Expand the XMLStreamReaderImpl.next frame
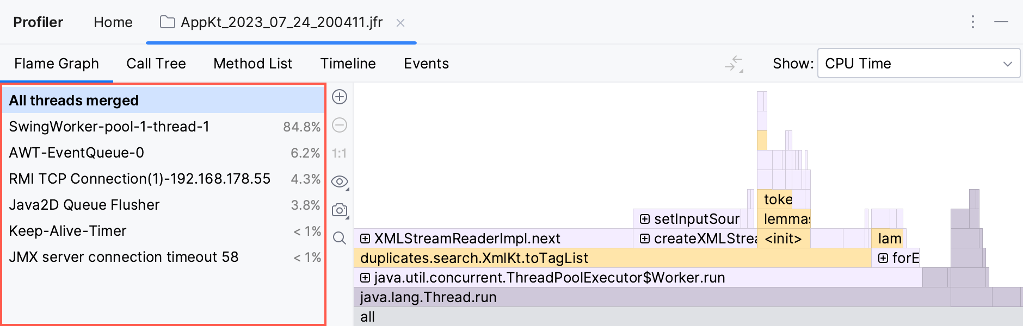The width and height of the screenshot is (1023, 326). (x=365, y=239)
